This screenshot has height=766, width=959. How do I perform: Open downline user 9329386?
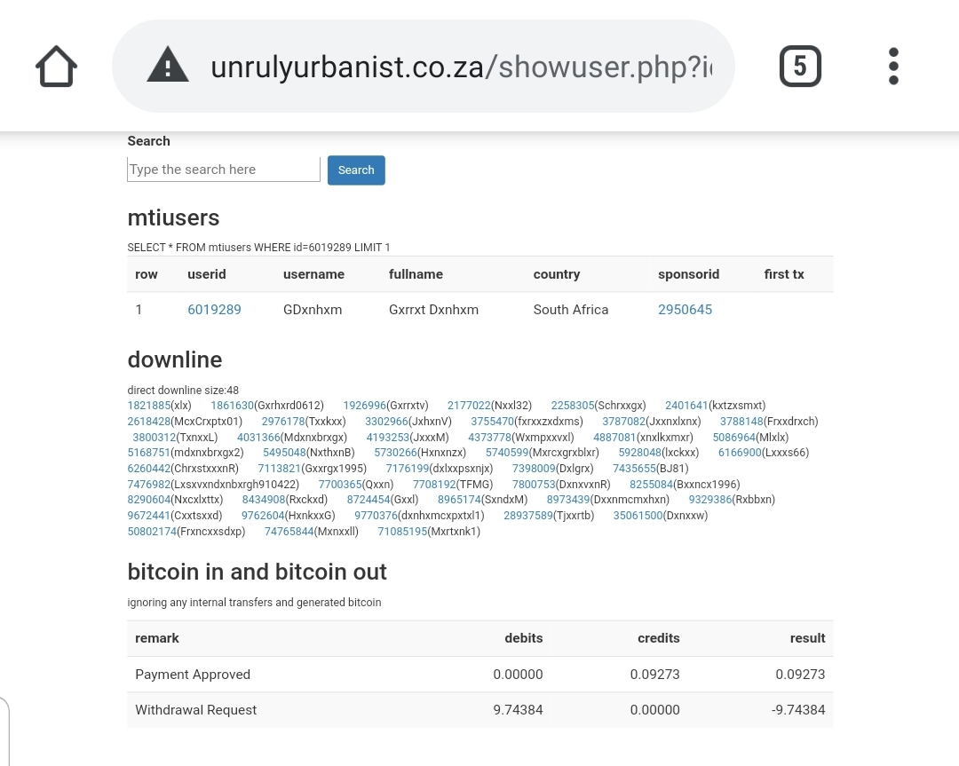coord(710,500)
